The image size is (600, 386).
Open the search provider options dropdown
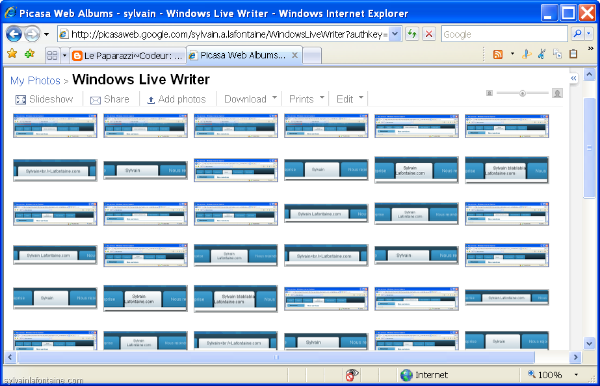click(589, 34)
